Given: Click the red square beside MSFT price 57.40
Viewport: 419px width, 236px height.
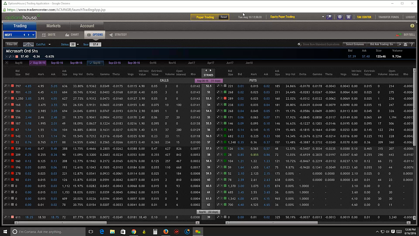Looking at the screenshot, I should pos(17,57).
